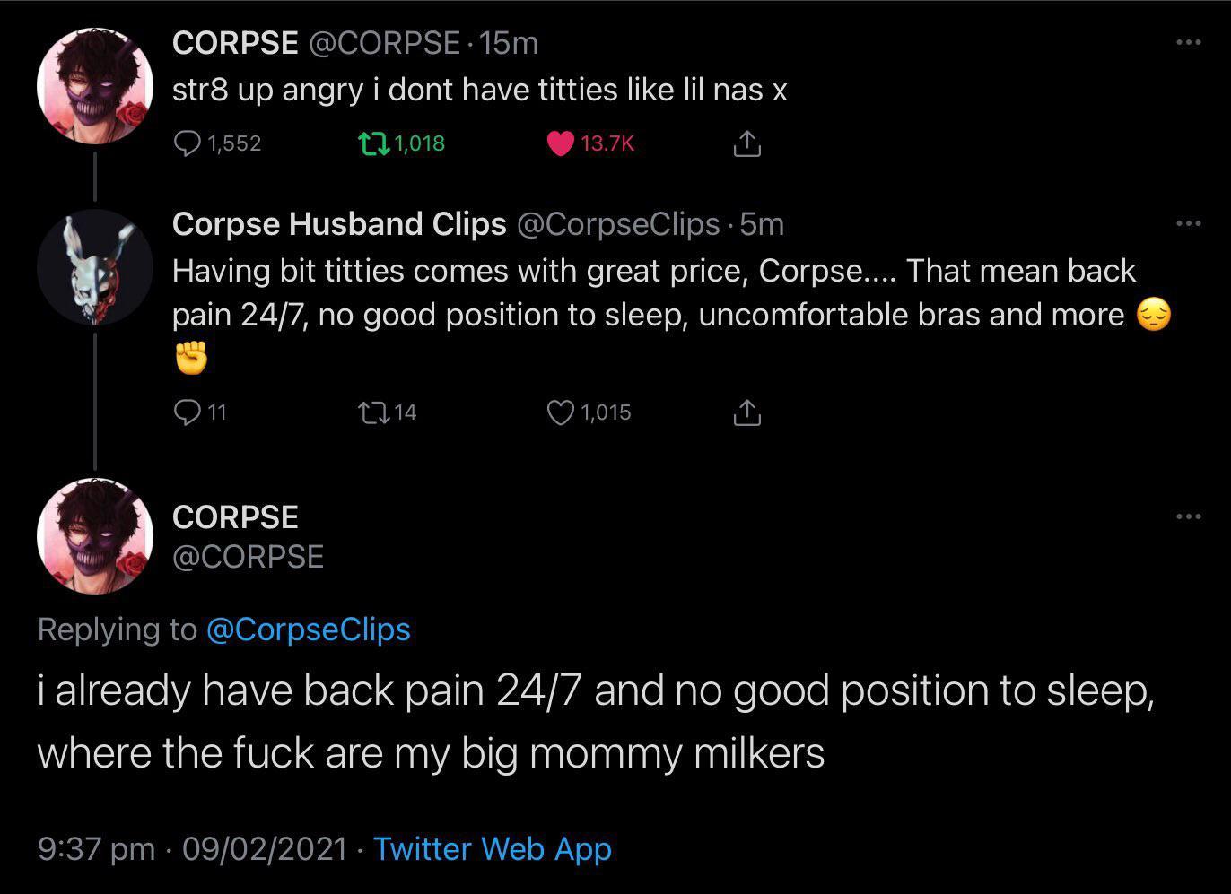Image resolution: width=1231 pixels, height=894 pixels.
Task: Click the share icon on the Clips reply
Action: click(x=746, y=412)
